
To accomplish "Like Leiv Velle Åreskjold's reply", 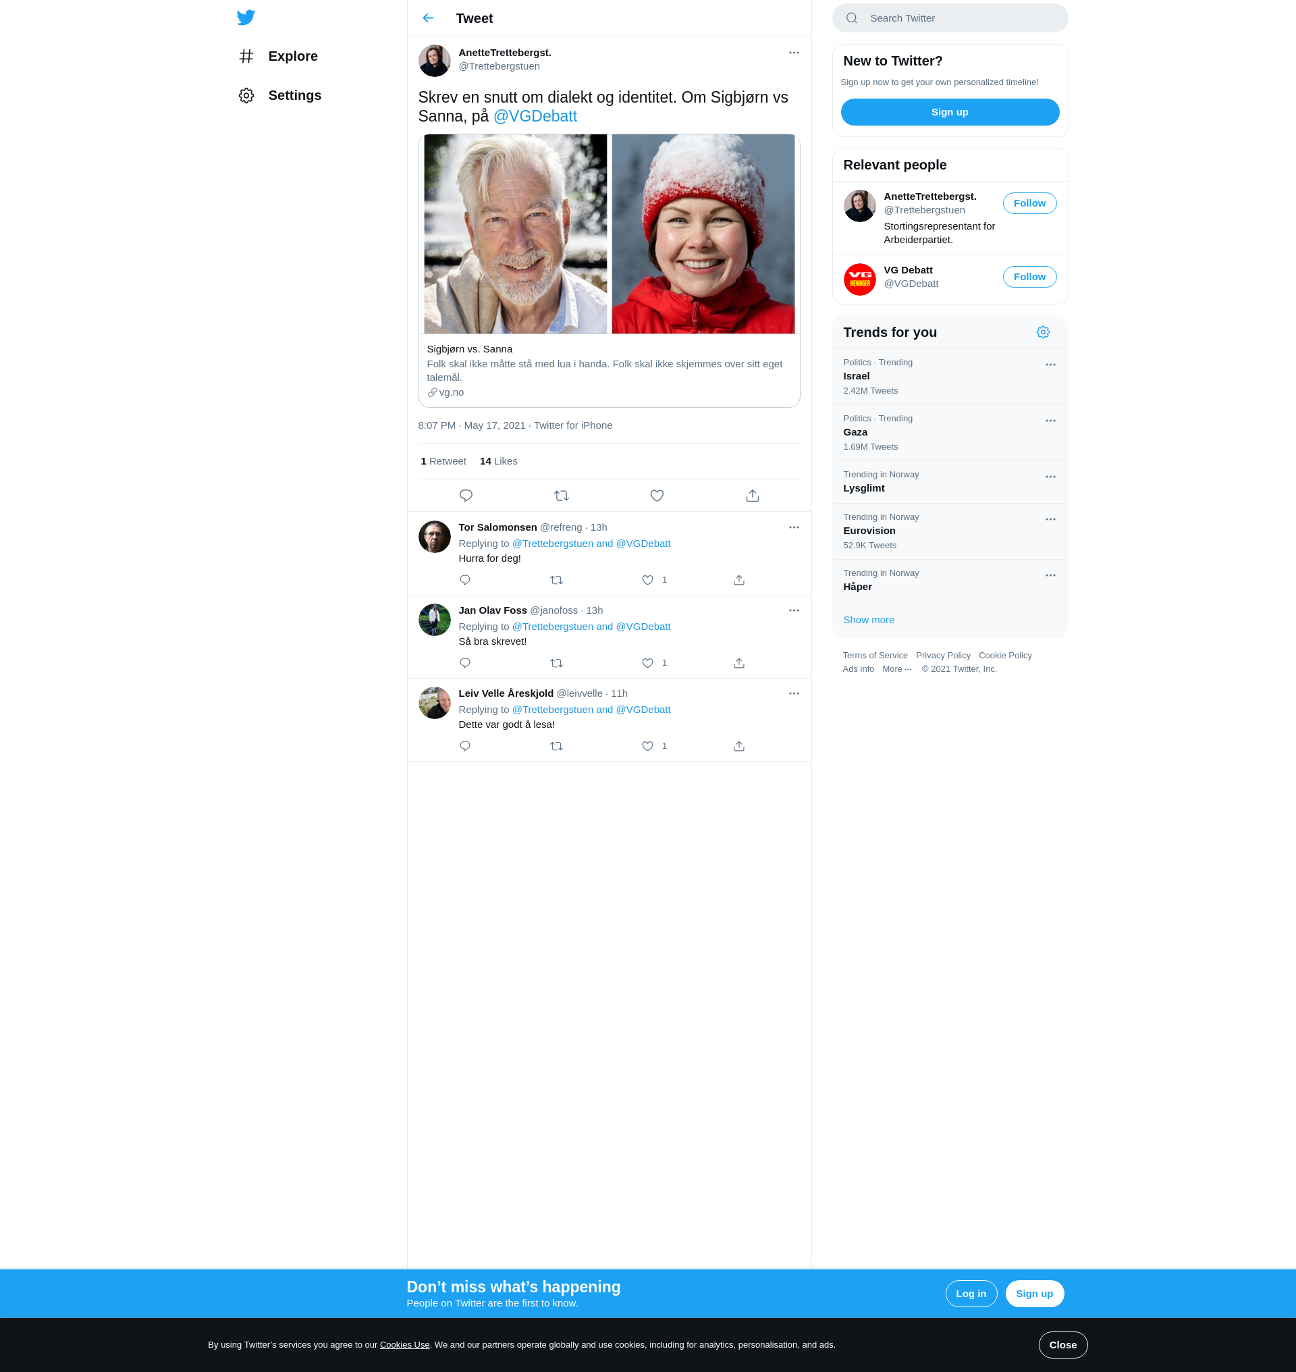I will point(647,746).
